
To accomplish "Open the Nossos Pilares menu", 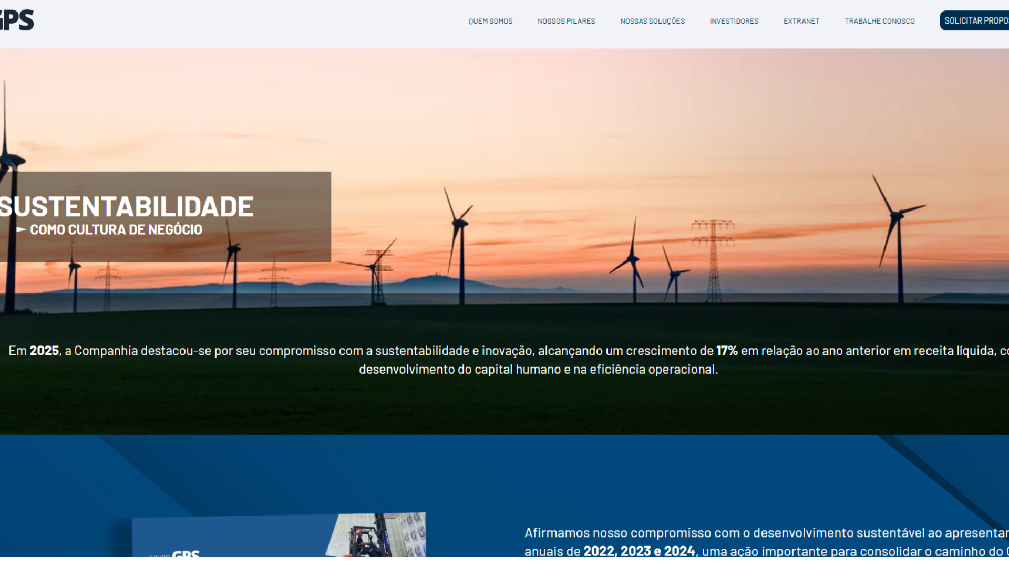I will [566, 22].
